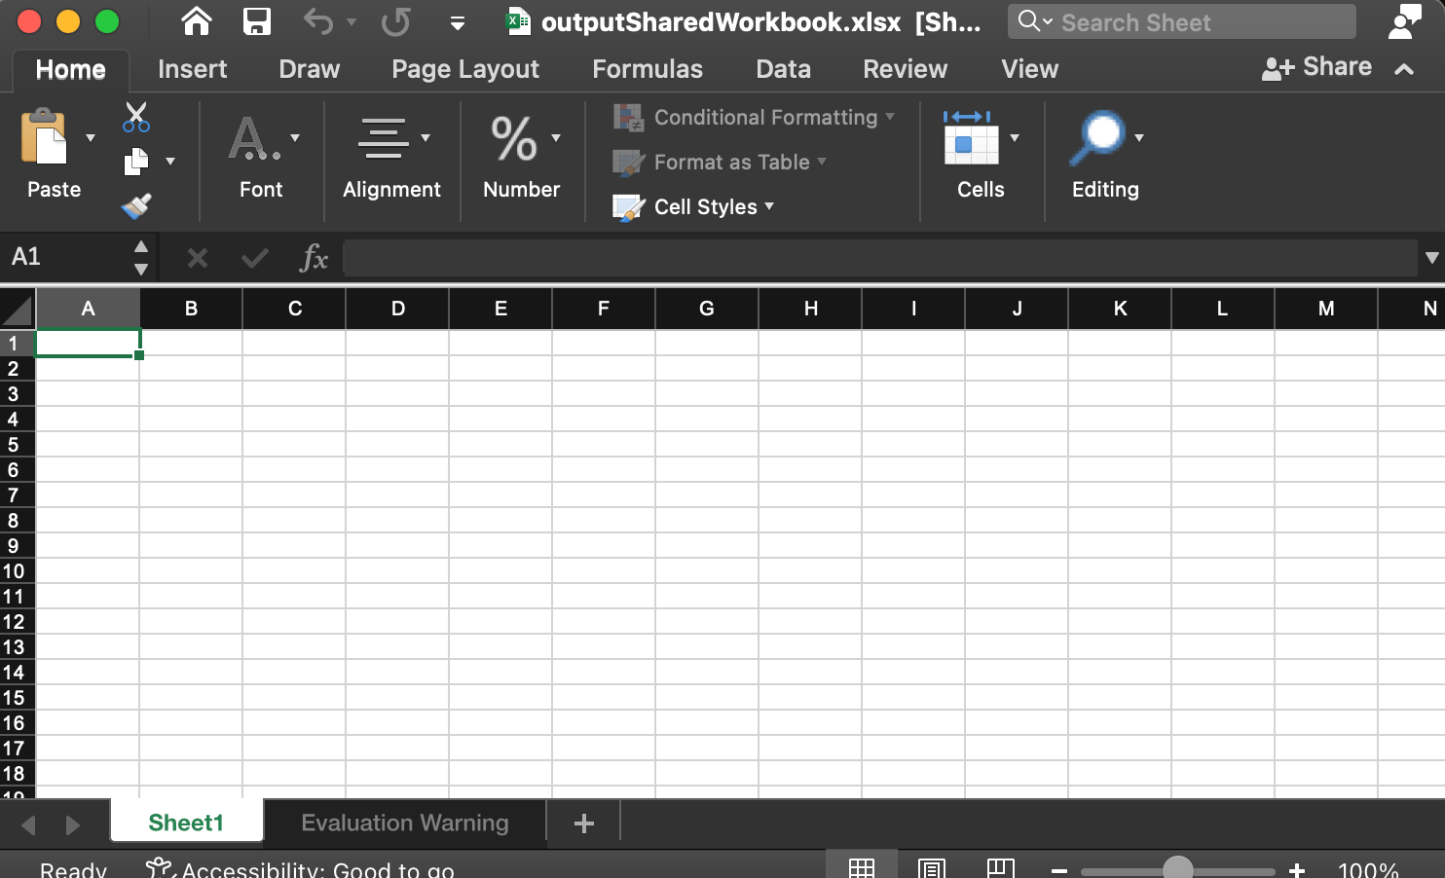Click the Save icon
The image size is (1445, 878).
pos(256,21)
